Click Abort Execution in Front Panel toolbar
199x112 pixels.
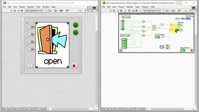click(19, 11)
